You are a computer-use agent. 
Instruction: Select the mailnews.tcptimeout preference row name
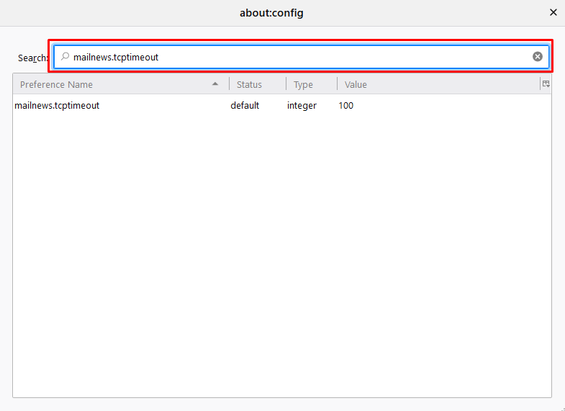57,106
